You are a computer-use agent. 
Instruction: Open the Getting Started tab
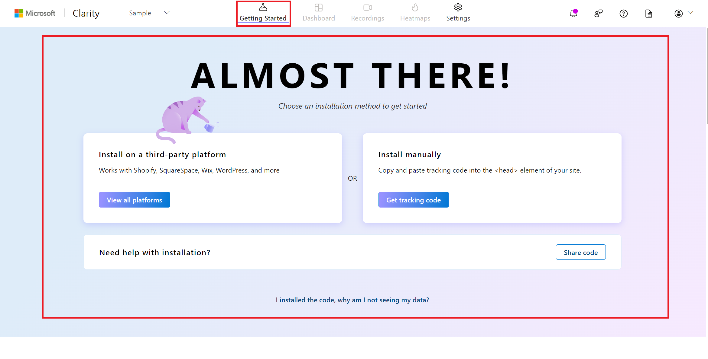[x=263, y=14]
